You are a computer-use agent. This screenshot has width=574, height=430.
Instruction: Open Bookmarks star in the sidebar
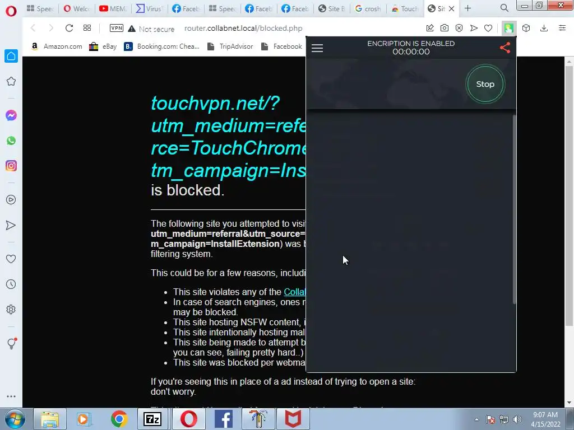(11, 81)
